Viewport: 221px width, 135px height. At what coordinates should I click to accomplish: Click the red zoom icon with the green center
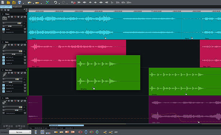coord(91,132)
